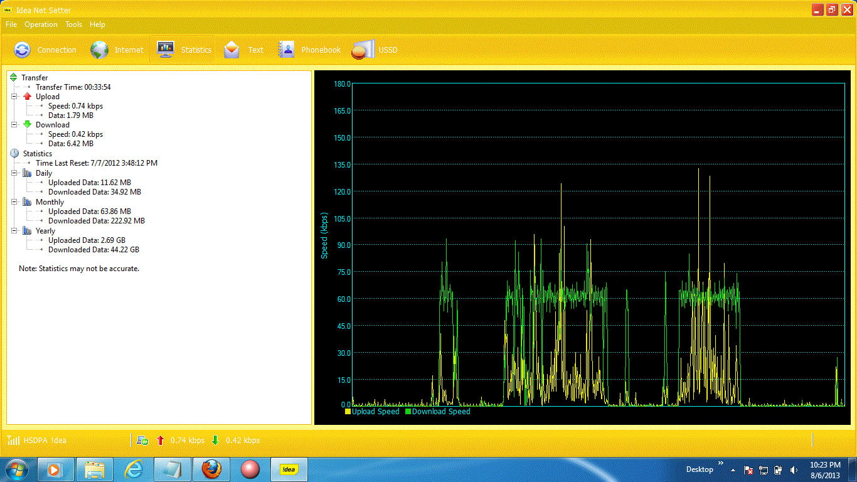Select 'Uploaded Data: 2.69 GB' row
Screen dimensions: 857x482
point(88,240)
